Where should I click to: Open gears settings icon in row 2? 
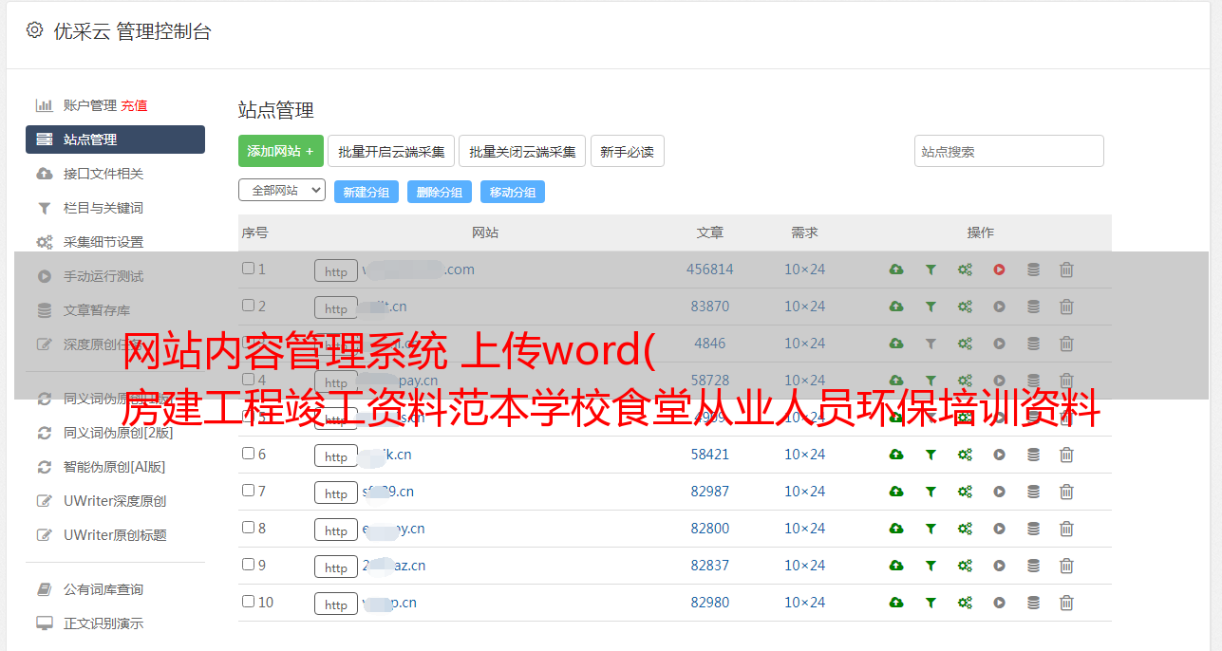965,307
